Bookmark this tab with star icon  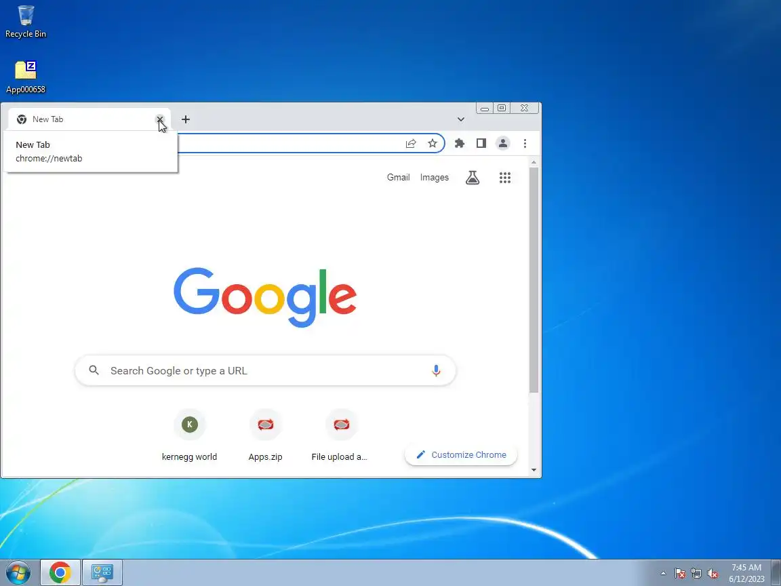click(x=433, y=144)
